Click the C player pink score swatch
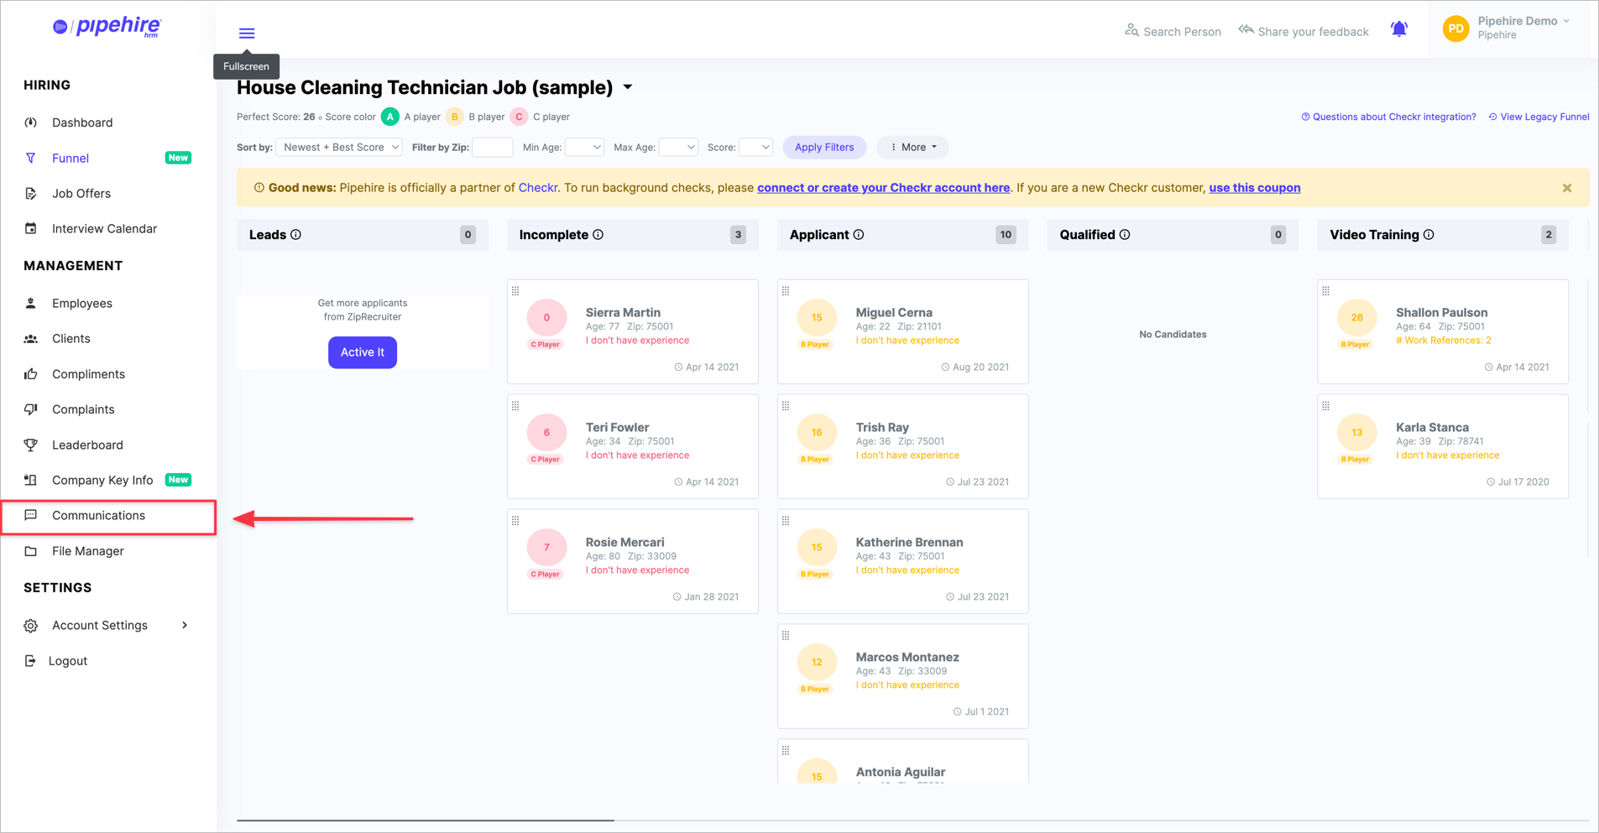 pyautogui.click(x=519, y=117)
